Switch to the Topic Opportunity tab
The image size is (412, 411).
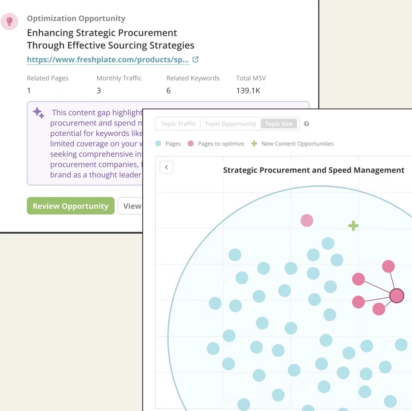[x=230, y=124]
